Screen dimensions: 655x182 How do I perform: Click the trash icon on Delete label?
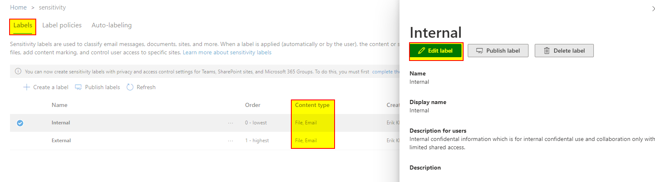coord(547,51)
